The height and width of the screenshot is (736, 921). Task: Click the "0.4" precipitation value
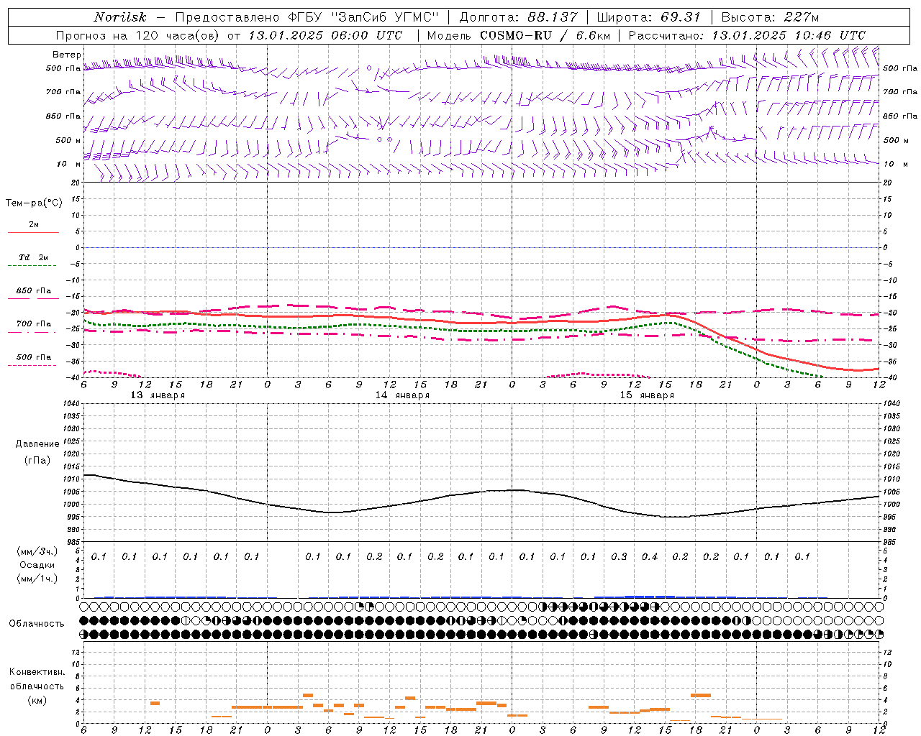pyautogui.click(x=650, y=556)
